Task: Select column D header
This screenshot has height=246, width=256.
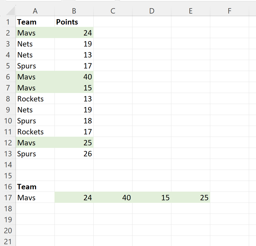Action: [152, 11]
